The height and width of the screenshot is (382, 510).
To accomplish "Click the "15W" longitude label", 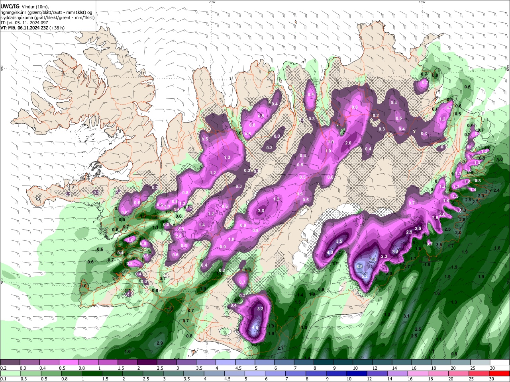I will 422,2.
